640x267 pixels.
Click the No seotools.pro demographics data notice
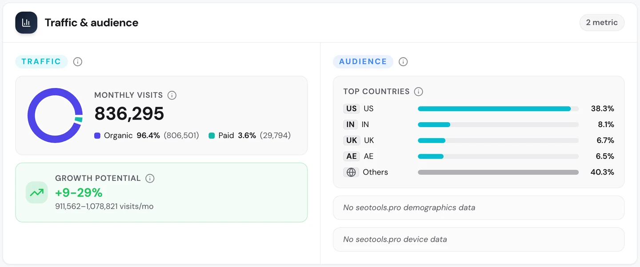[479, 207]
